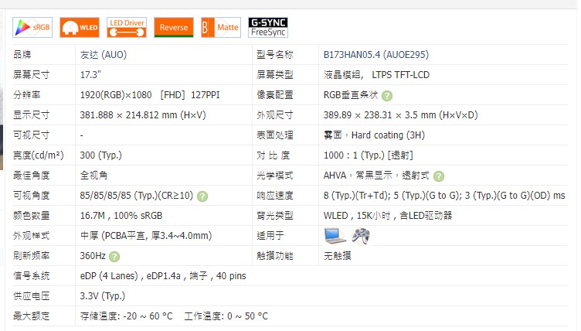The width and height of the screenshot is (581, 331).
Task: Click the 3.3V (Typ.) supply voltage value
Action: tap(102, 296)
